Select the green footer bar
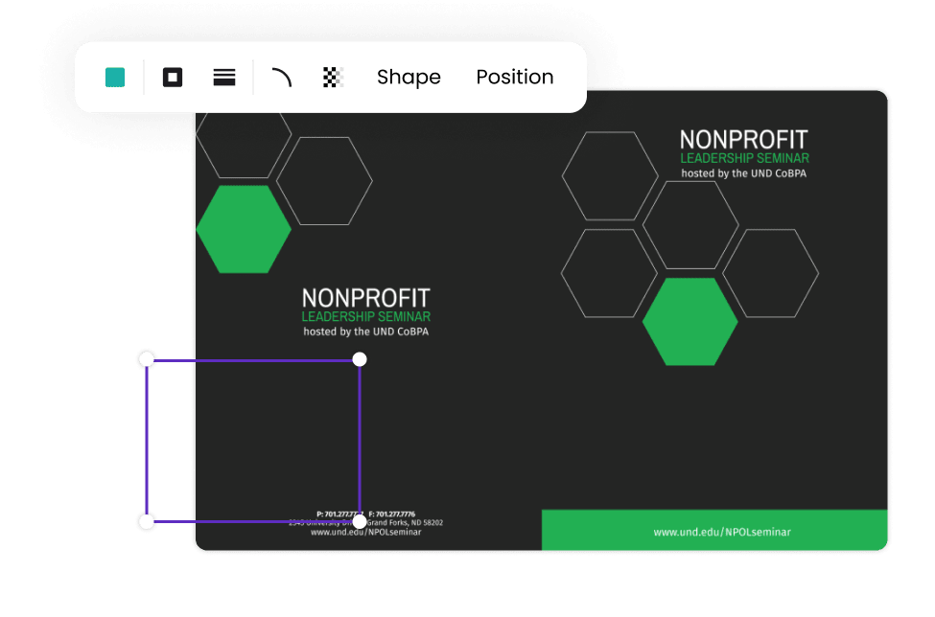This screenshot has height=617, width=935. (x=714, y=530)
